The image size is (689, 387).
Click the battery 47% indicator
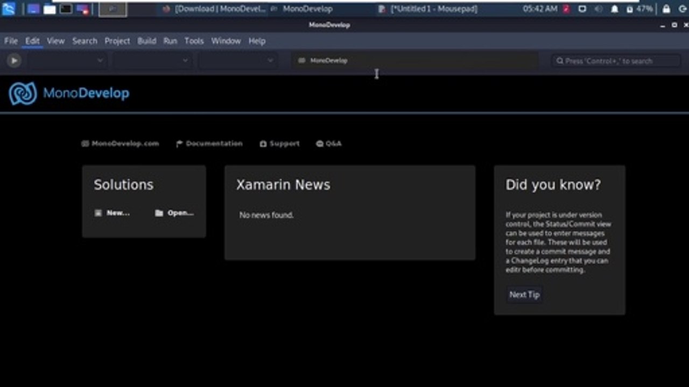[640, 9]
